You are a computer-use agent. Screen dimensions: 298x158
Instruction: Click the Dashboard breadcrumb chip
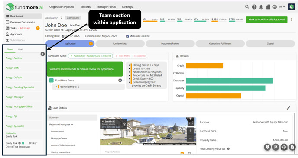point(73,18)
